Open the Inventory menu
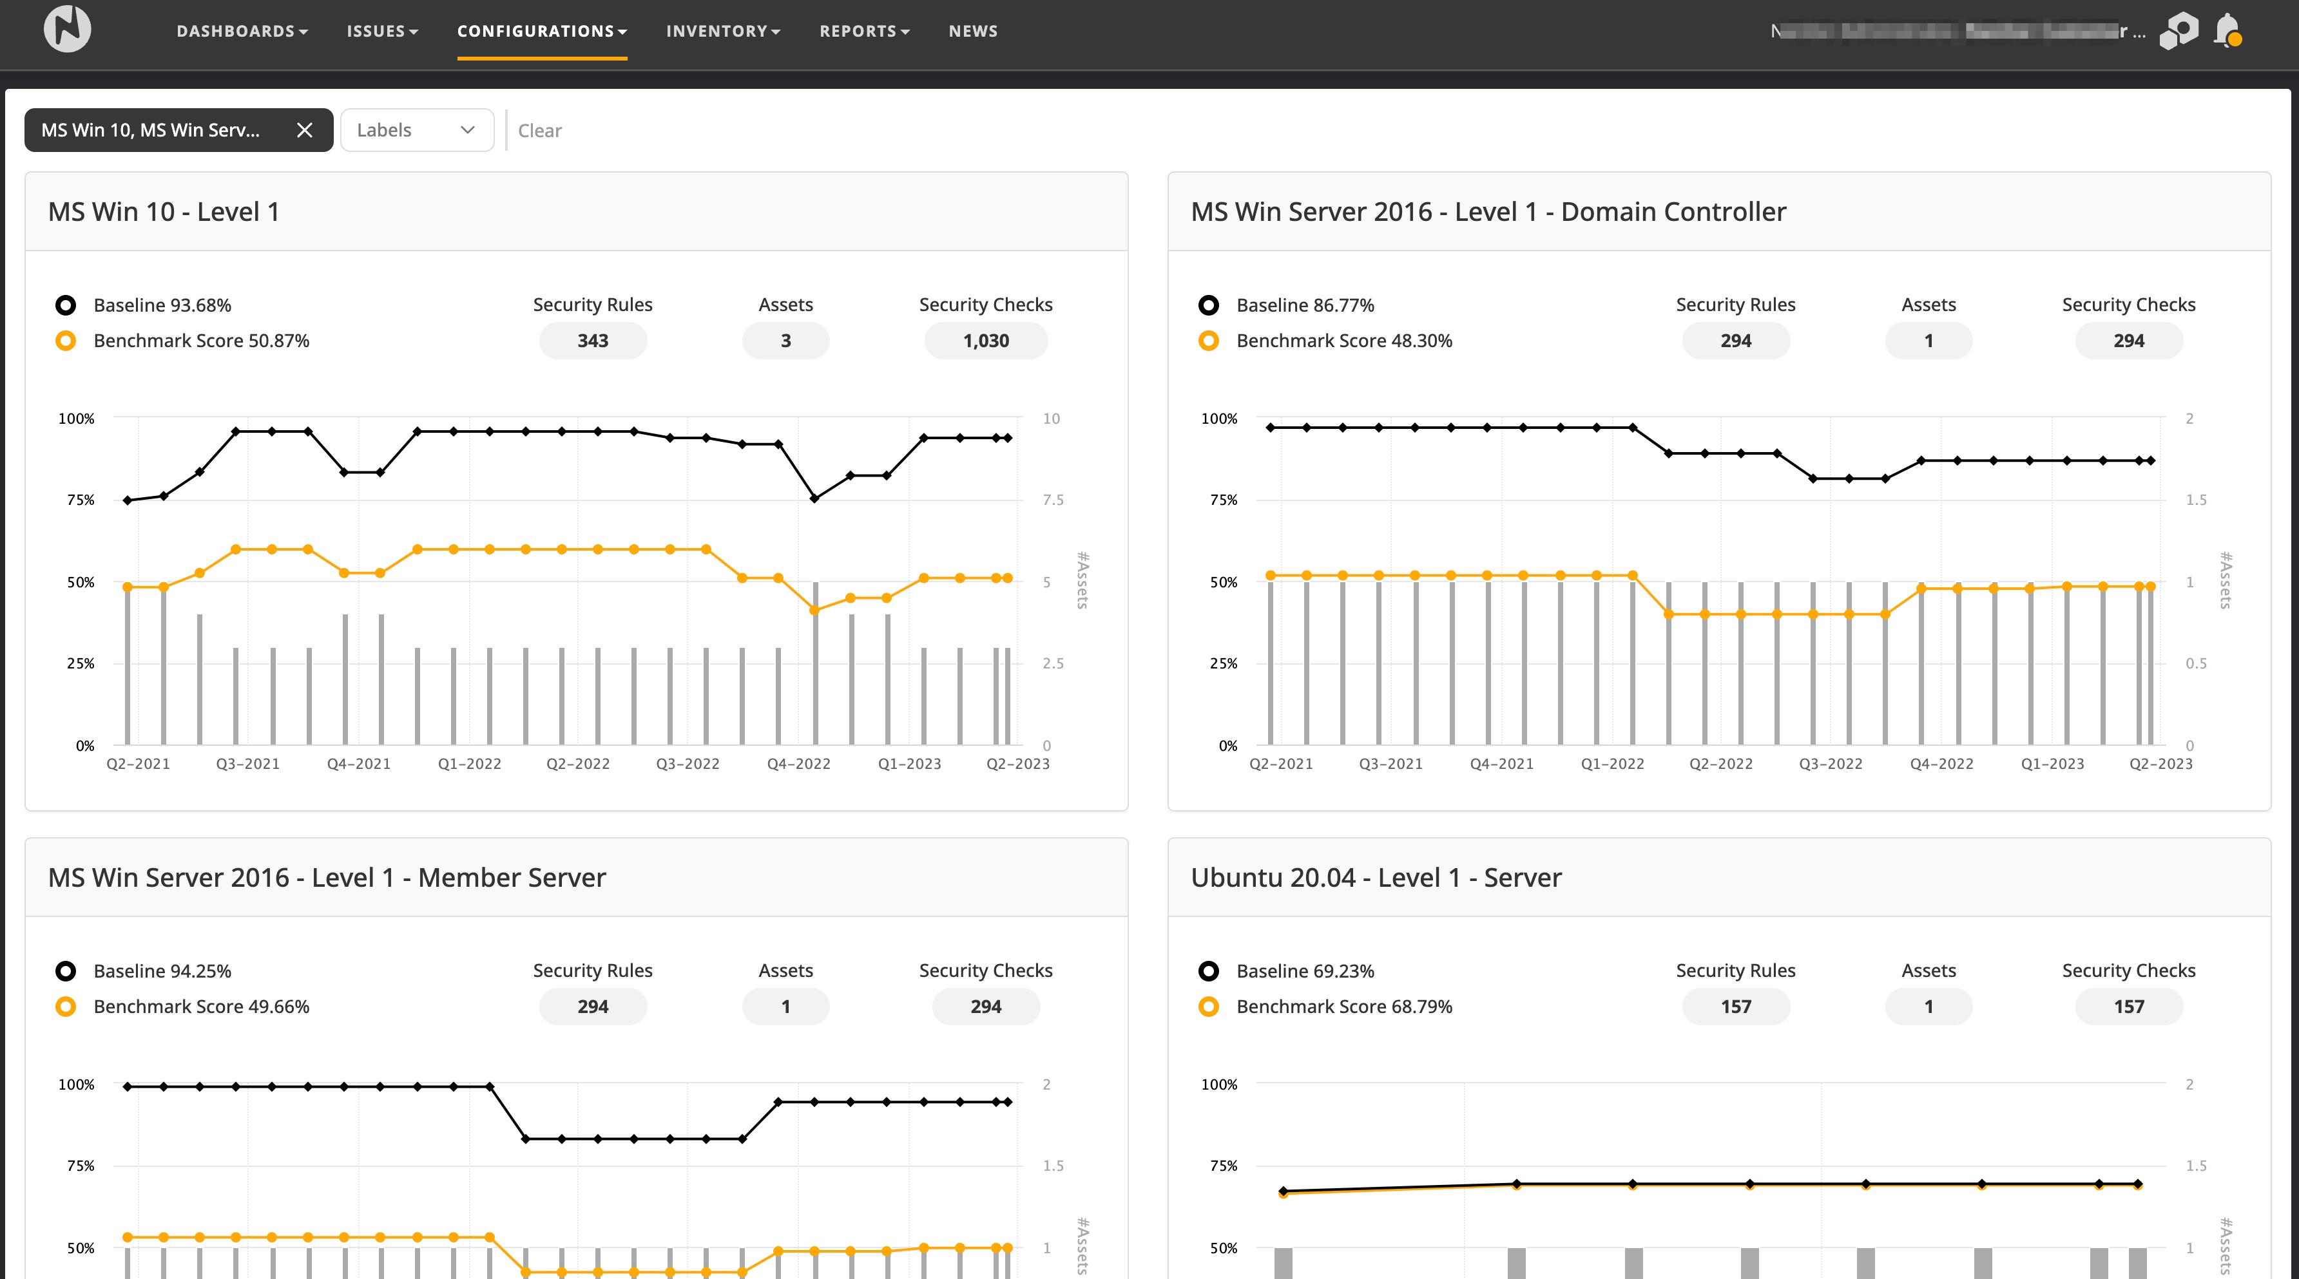 pyautogui.click(x=723, y=31)
